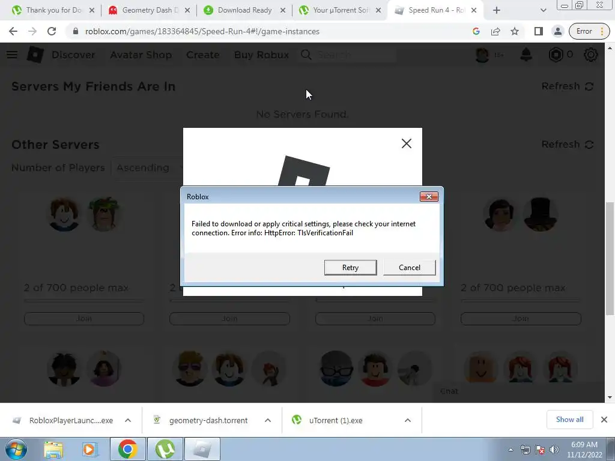Screen dimensions: 615x461
Task: Open the Roblox Chat bar
Action: click(x=518, y=391)
